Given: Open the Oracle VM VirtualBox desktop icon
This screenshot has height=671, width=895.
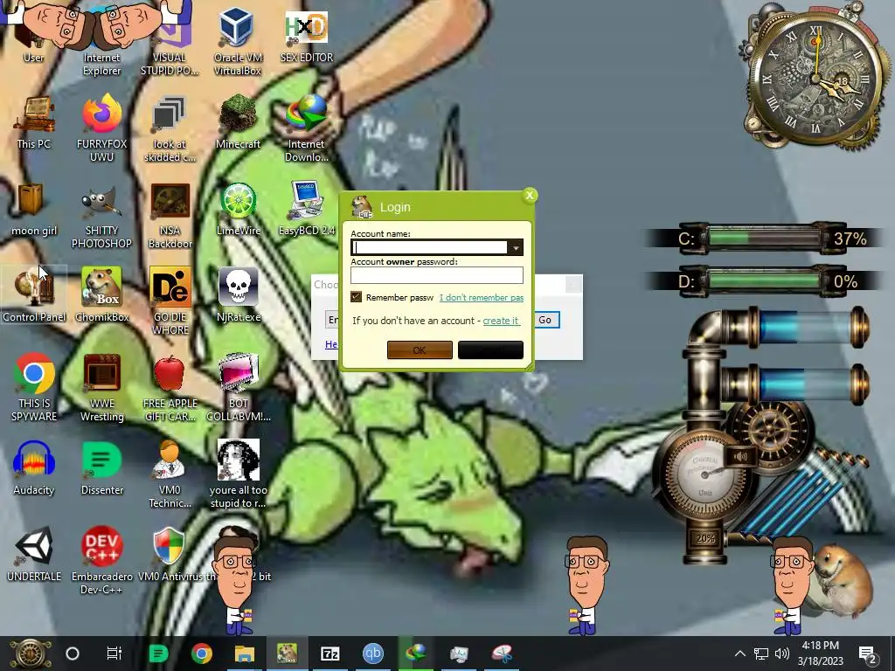Looking at the screenshot, I should click(x=238, y=41).
